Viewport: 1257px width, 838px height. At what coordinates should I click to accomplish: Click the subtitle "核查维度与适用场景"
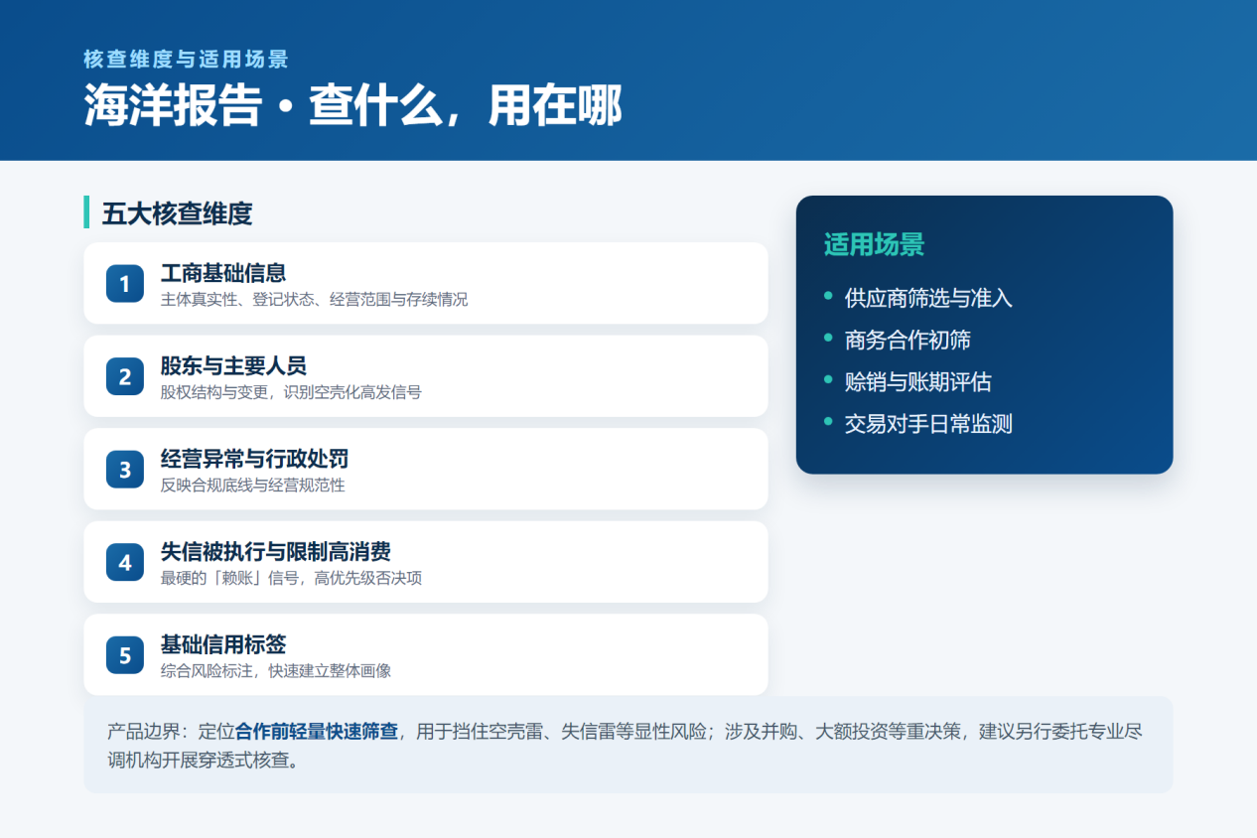point(187,60)
